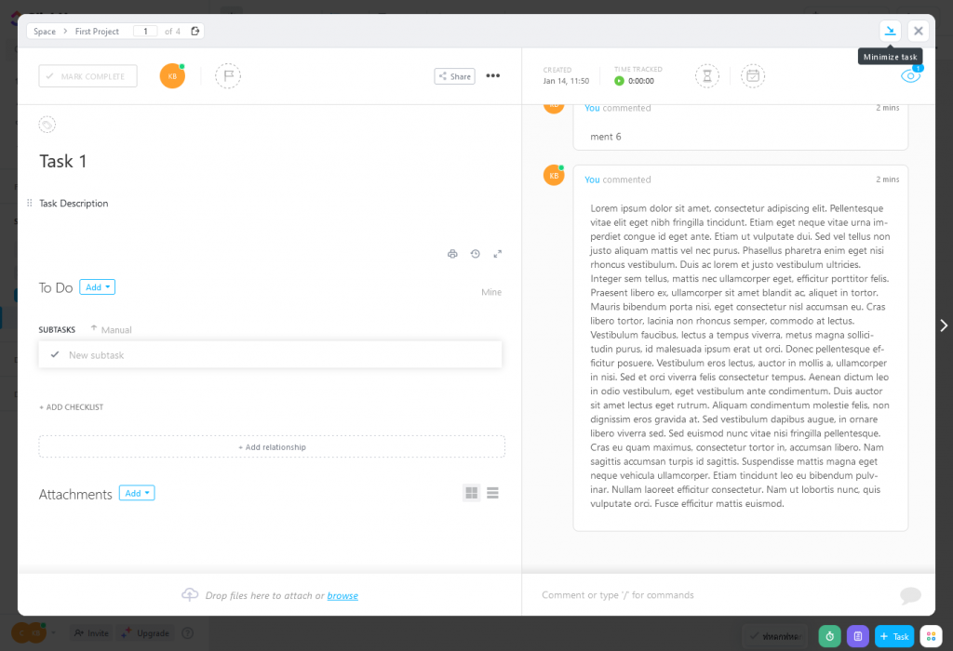Screen dimensions: 953x651
Task: Click the KB avatar beside the Lorem comment
Action: coord(554,176)
